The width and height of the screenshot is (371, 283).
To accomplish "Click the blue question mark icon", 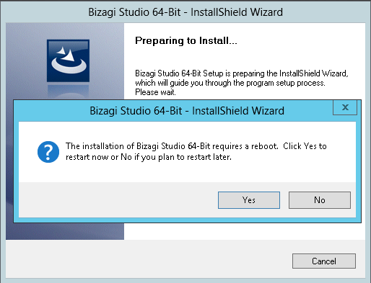I will (x=48, y=152).
